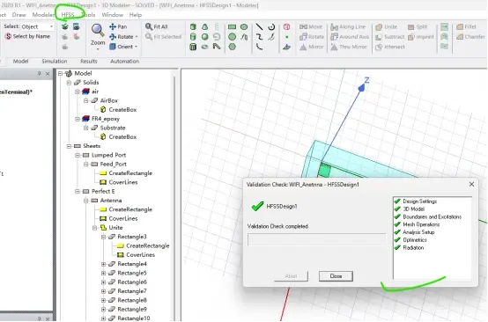Viewport: 488px width, 322px height.
Task: Close Validation Check dialog with X
Action: pyautogui.click(x=471, y=184)
